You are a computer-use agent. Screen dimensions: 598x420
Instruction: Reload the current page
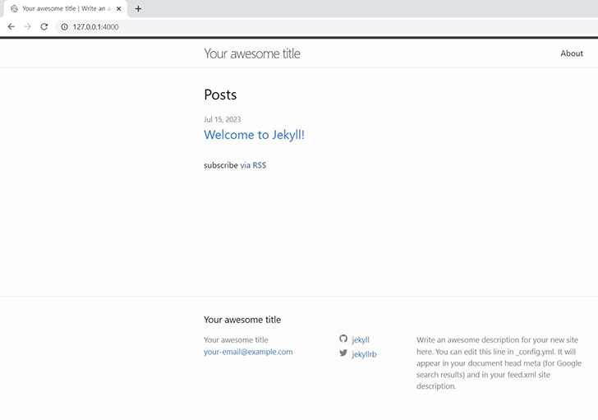pos(44,26)
